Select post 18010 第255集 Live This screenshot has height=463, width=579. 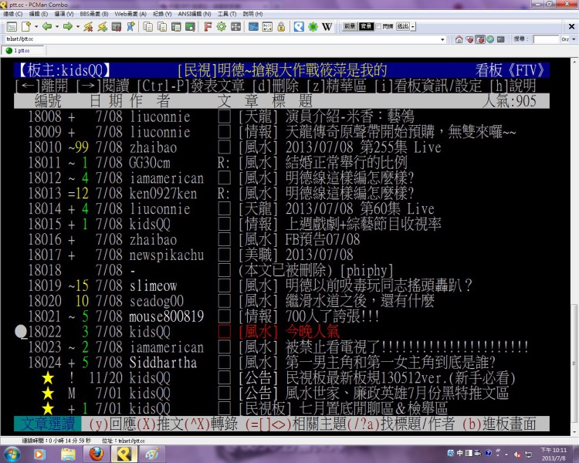click(x=281, y=147)
